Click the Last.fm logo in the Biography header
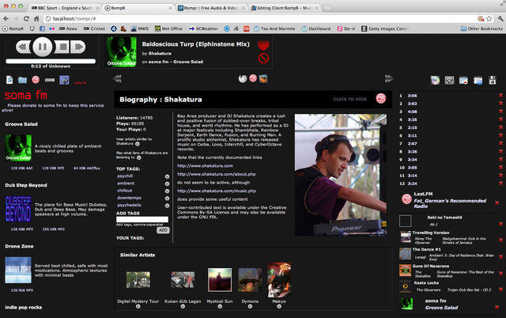The height and width of the screenshot is (318, 506). [381, 98]
